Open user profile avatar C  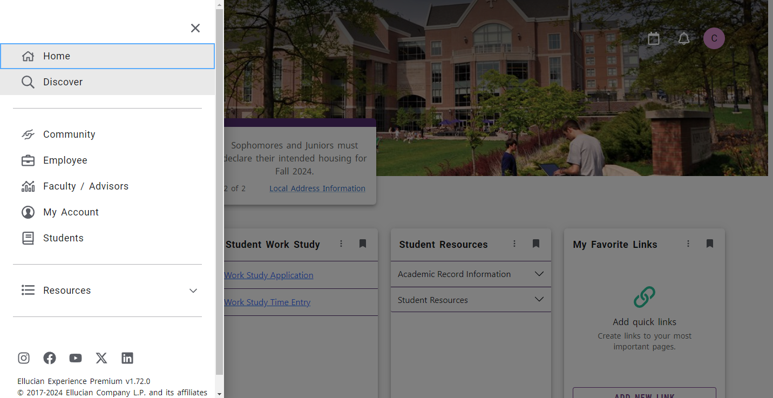coord(714,38)
